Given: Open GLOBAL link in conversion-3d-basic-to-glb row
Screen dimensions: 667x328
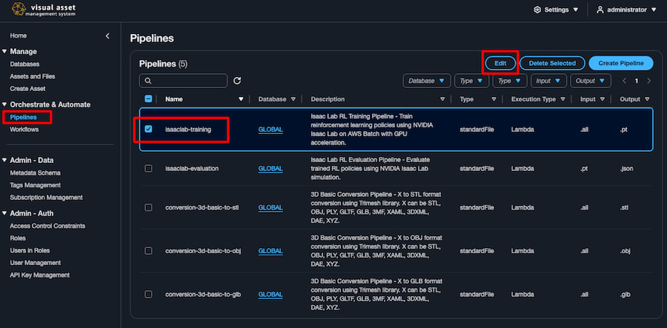Looking at the screenshot, I should (271, 295).
